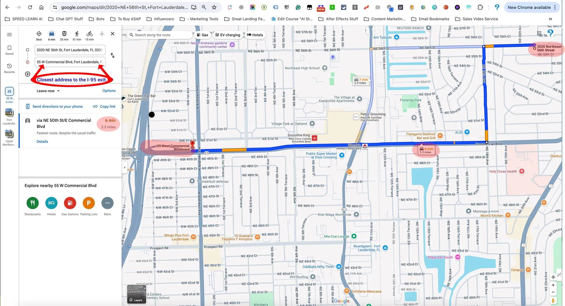Open the Saved places sidebar icon
565x306 pixels.
click(9, 50)
